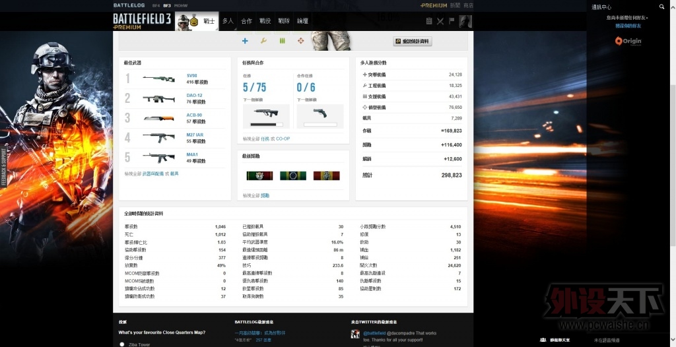Open the flag notifications icon in header
Viewport: 676px width, 347px height.
(452, 20)
